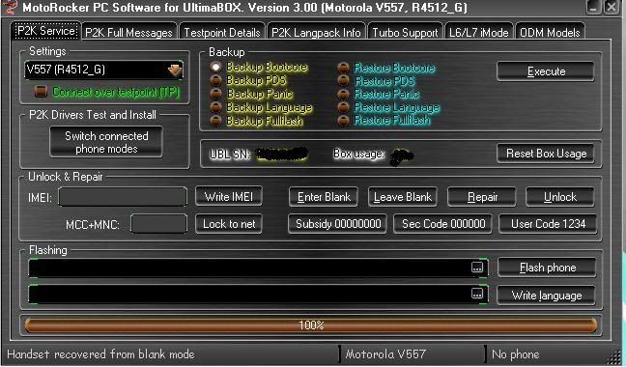
Task: Open the Testpoint Details tab
Action: [222, 32]
